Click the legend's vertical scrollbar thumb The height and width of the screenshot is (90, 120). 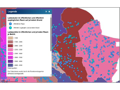[x=51, y=34]
